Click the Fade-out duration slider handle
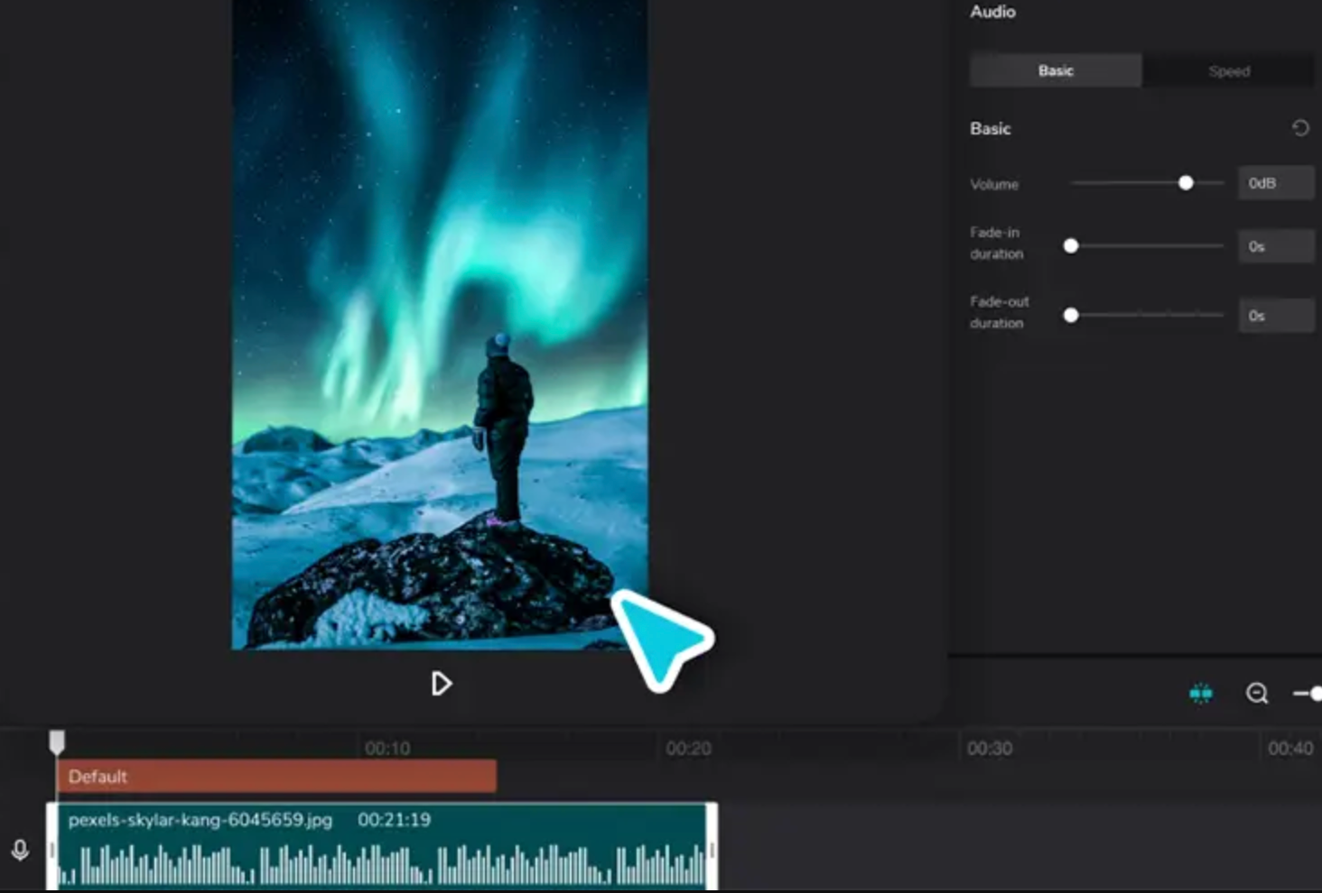1322x893 pixels. [x=1071, y=315]
